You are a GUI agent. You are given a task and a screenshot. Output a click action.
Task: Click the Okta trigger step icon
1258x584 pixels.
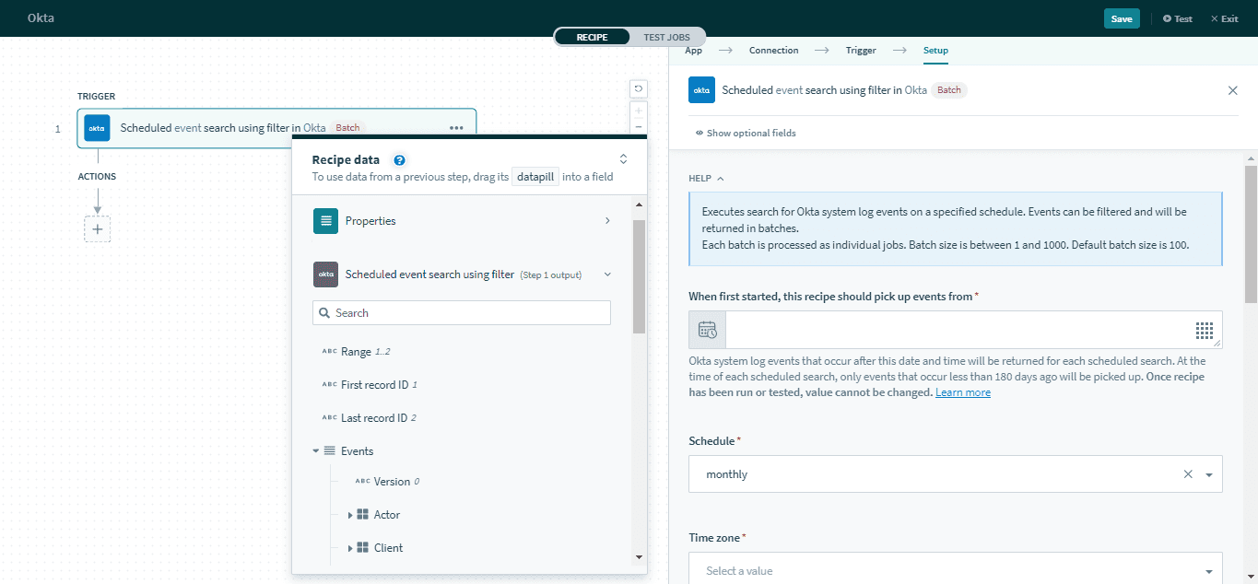pyautogui.click(x=97, y=128)
